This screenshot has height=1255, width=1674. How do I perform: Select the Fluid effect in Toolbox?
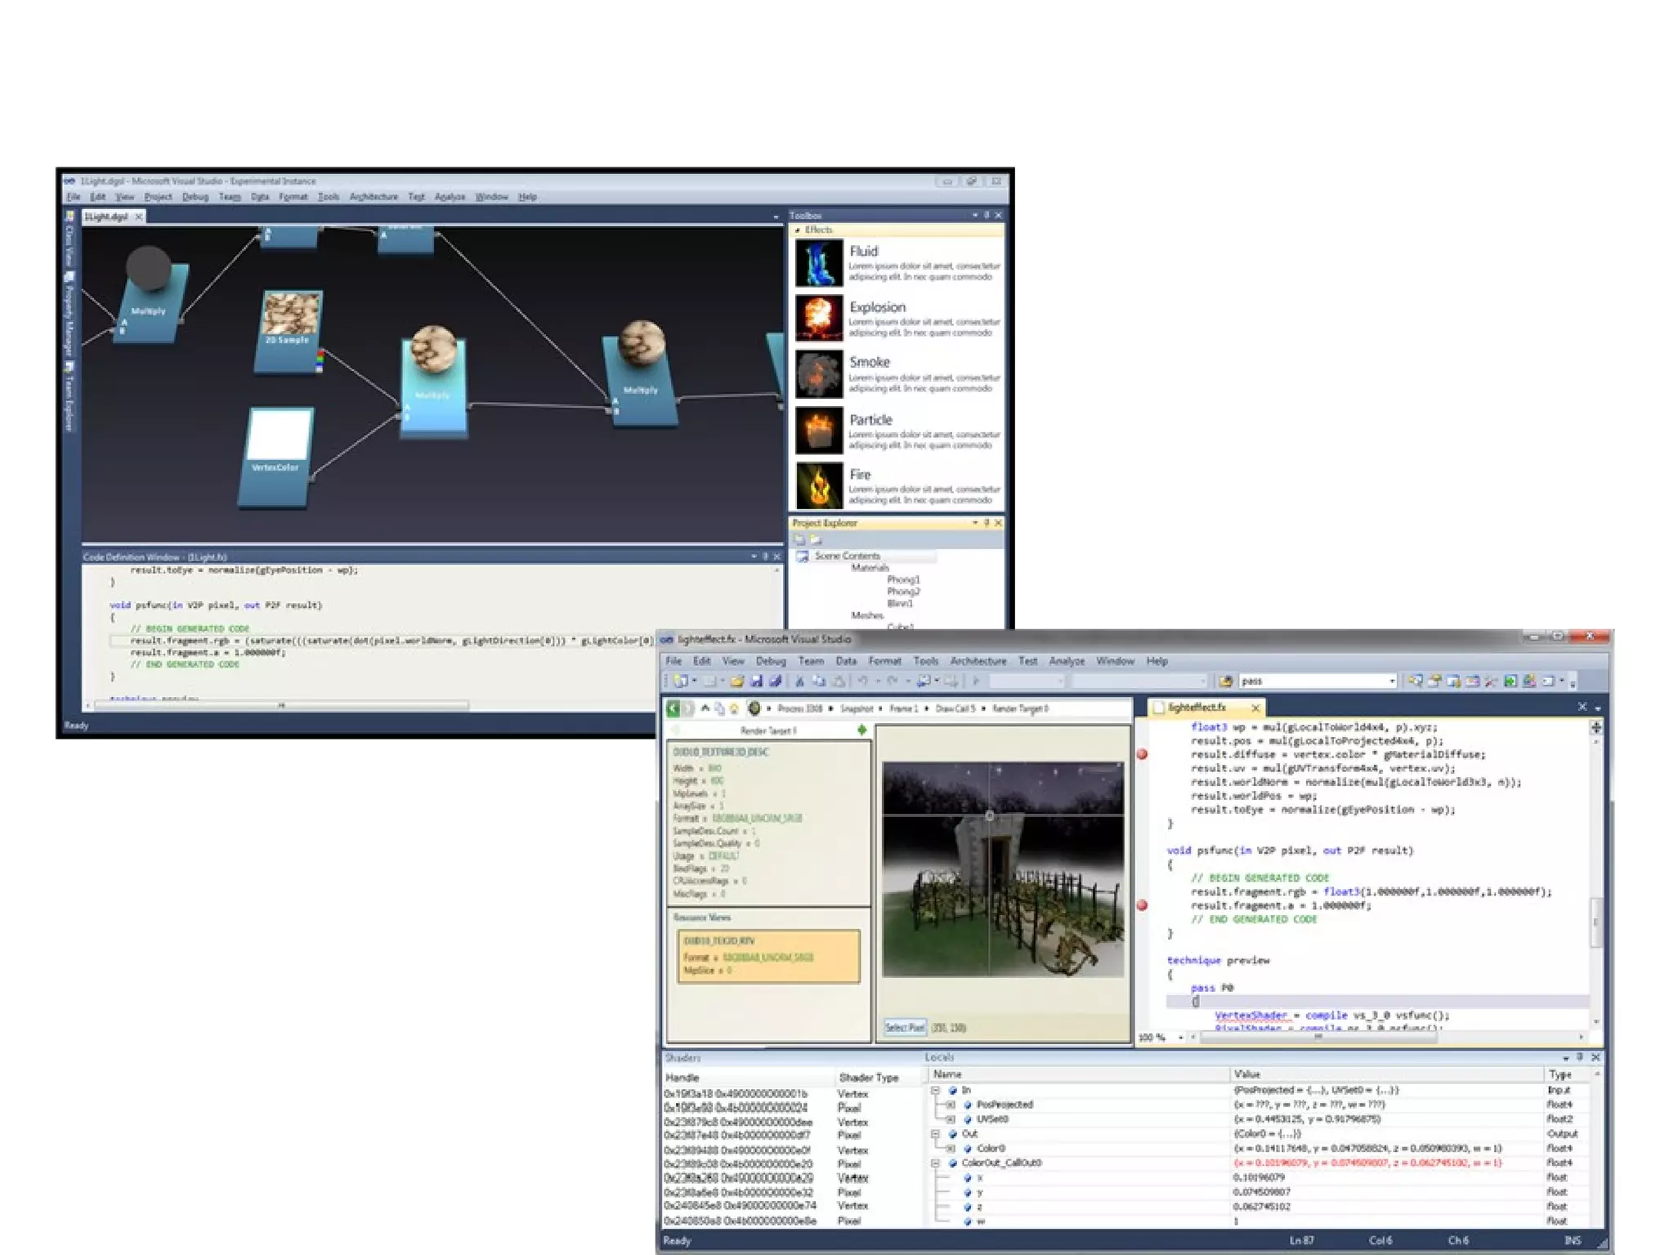pos(818,262)
